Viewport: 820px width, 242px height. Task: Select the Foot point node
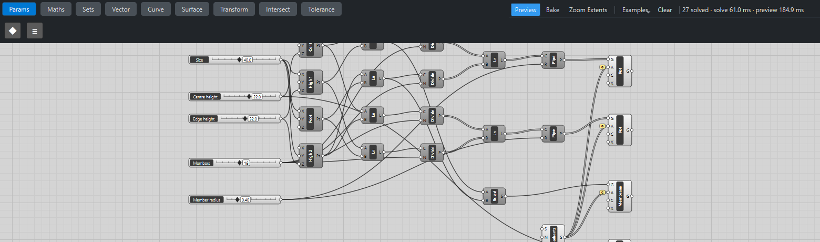pos(311,119)
